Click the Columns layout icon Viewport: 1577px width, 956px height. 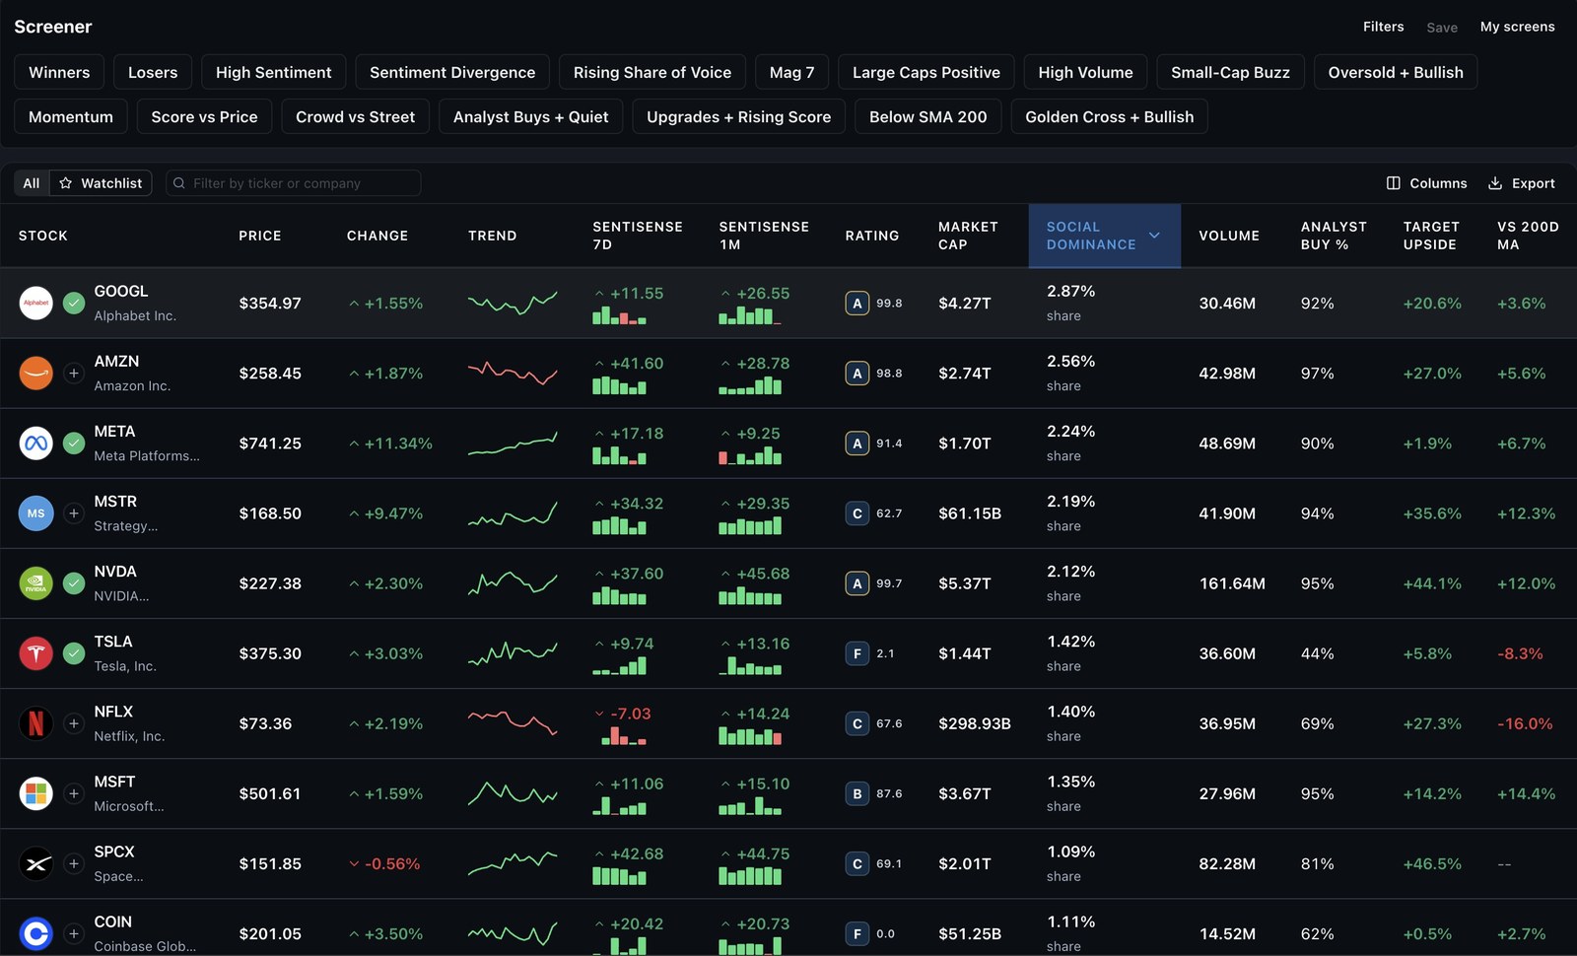point(1393,183)
